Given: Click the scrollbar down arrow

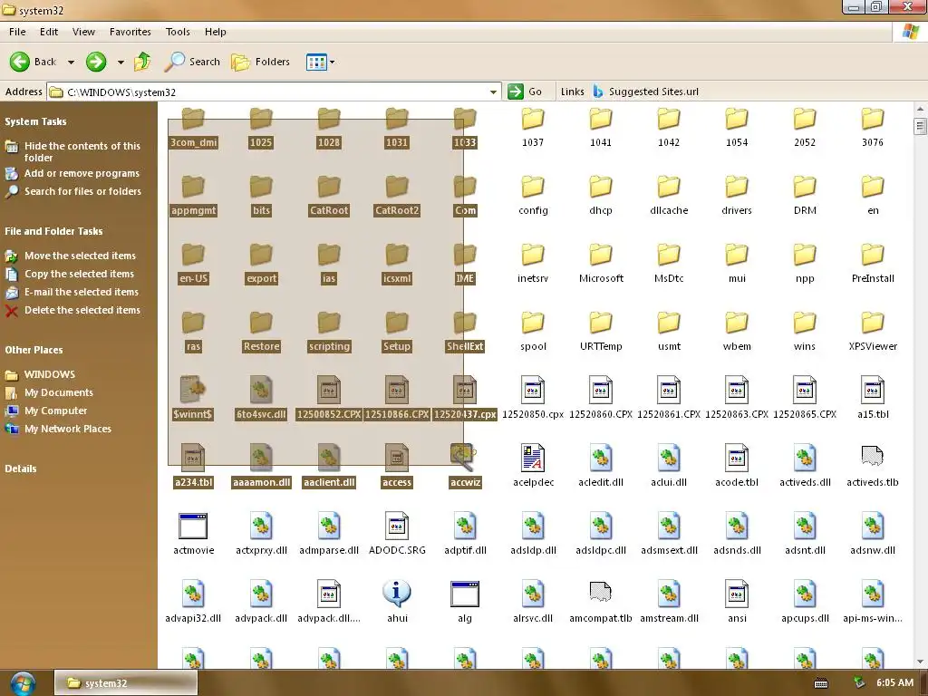Looking at the screenshot, I should [921, 661].
